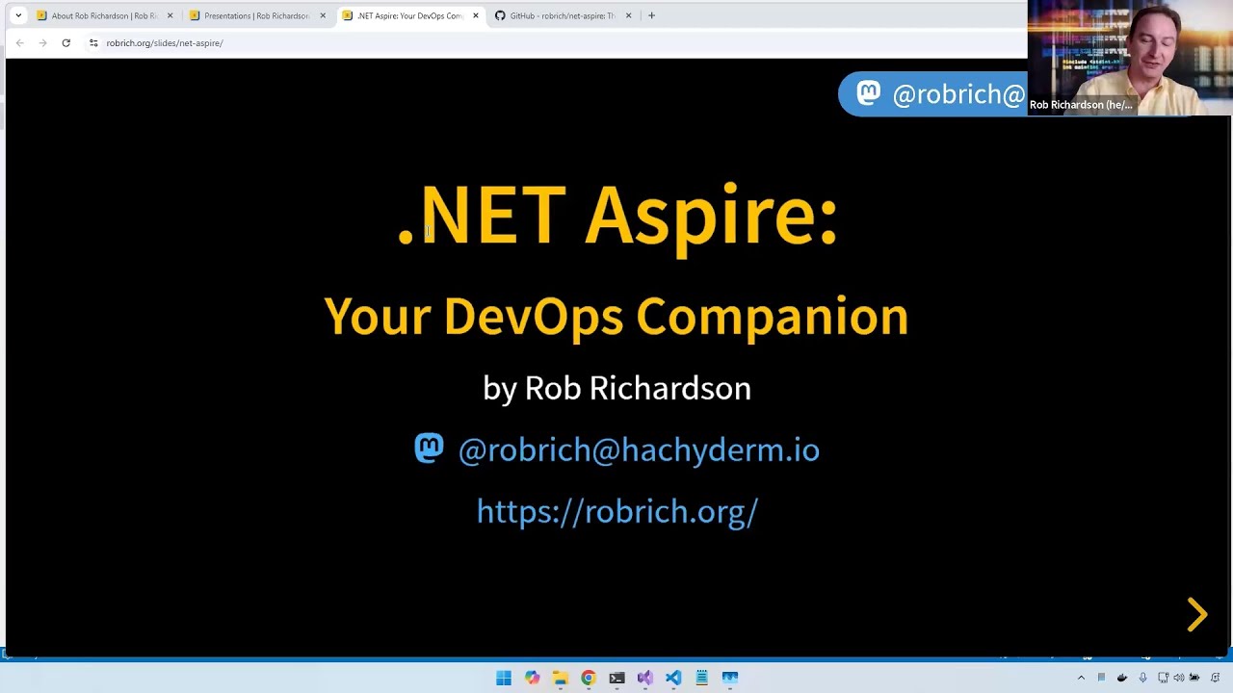This screenshot has width=1233, height=693.
Task: Click the Mastodon logo in top banner
Action: (x=869, y=92)
